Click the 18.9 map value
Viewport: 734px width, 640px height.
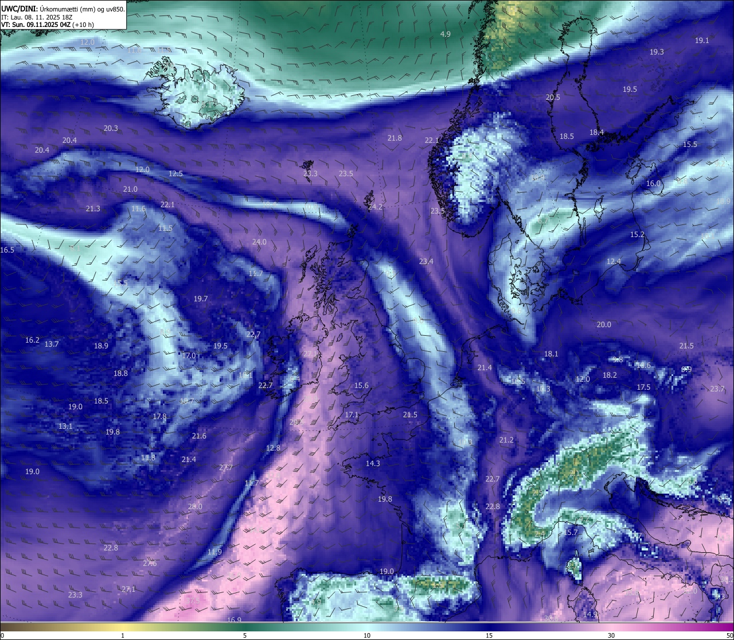[x=101, y=346]
